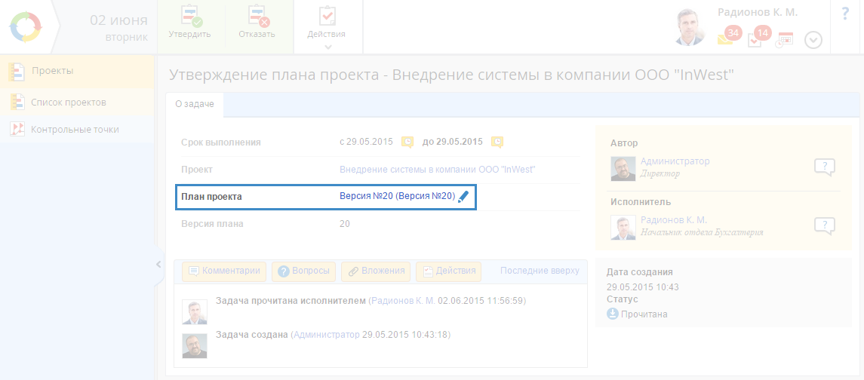Expand the user menu round chevron

[x=813, y=40]
